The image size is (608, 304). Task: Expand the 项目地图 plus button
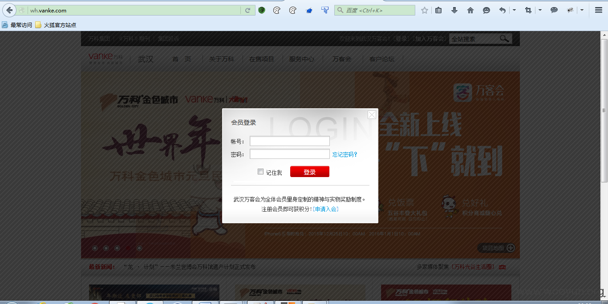coord(511,248)
